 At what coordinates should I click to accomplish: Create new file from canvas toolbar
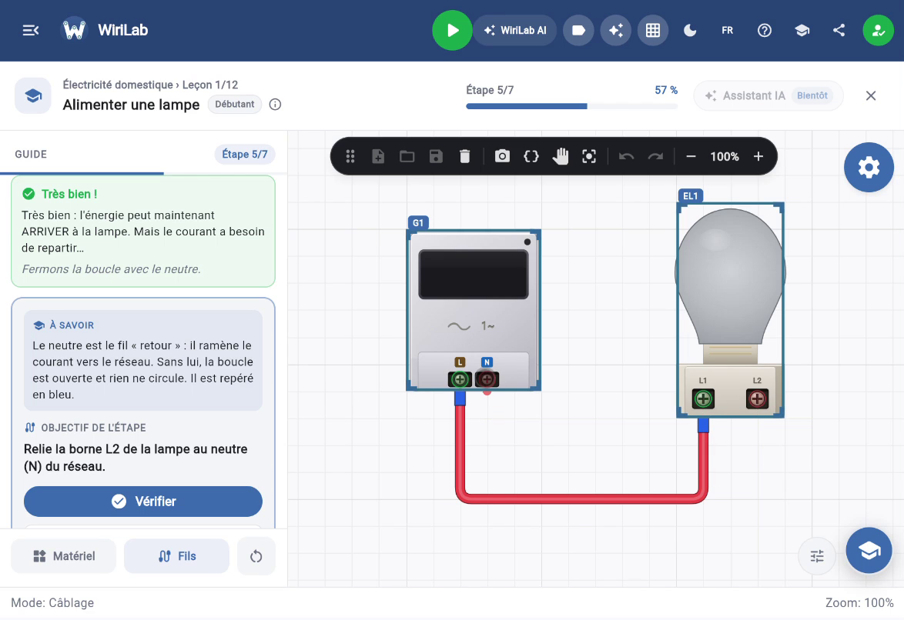tap(378, 156)
